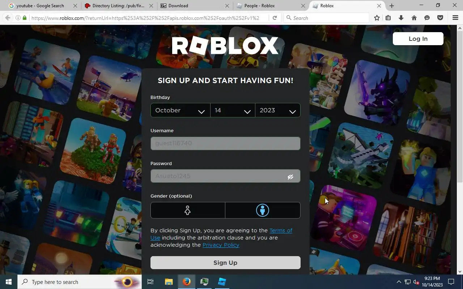The height and width of the screenshot is (289, 463).
Task: Click the muted volume tray icon
Action: tap(416, 282)
